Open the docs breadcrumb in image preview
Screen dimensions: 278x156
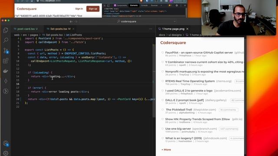(162, 35)
